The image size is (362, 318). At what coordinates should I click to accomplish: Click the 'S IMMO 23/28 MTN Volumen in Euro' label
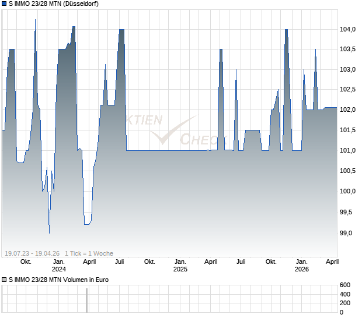(x=58, y=280)
